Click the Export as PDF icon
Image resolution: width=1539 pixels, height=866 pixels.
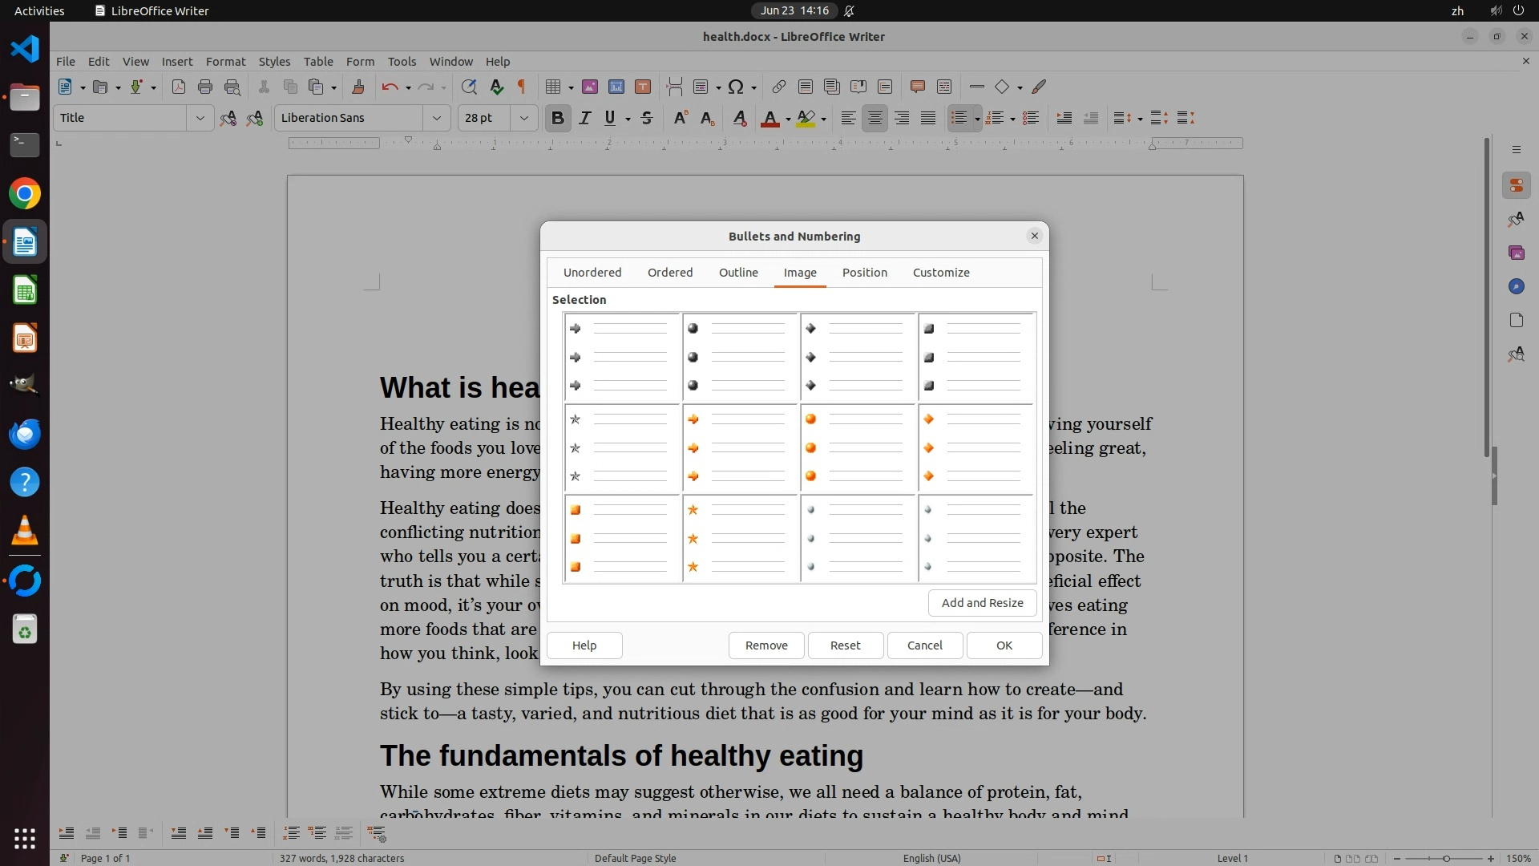click(x=178, y=87)
